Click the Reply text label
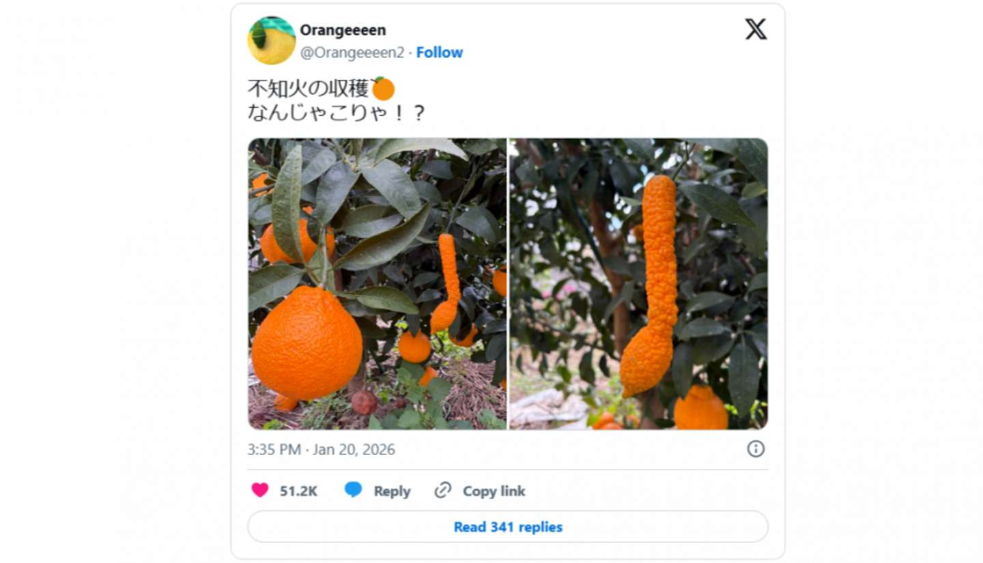 click(392, 491)
